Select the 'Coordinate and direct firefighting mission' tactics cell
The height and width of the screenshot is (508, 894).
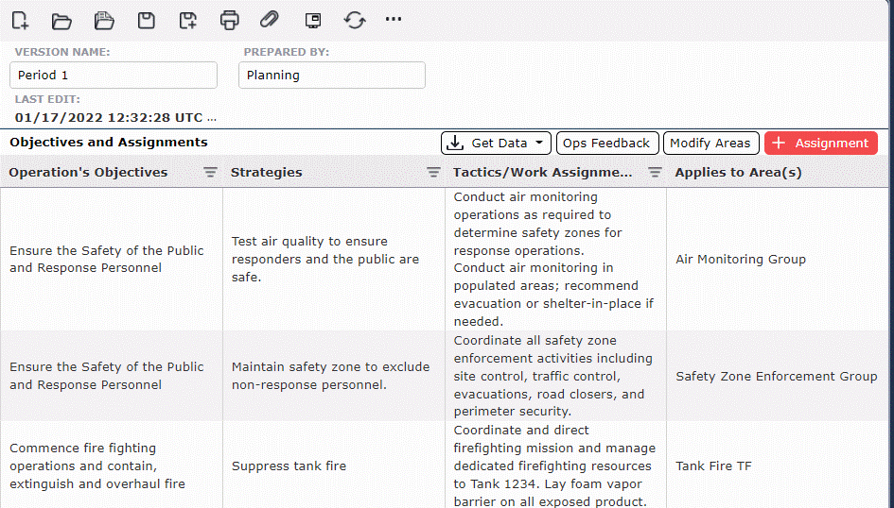555,466
